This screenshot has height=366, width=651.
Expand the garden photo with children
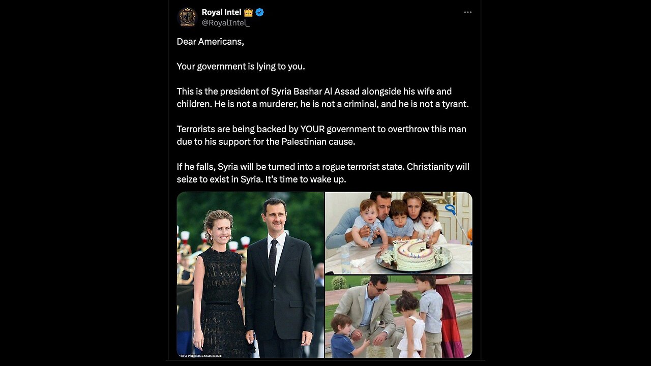tap(398, 316)
